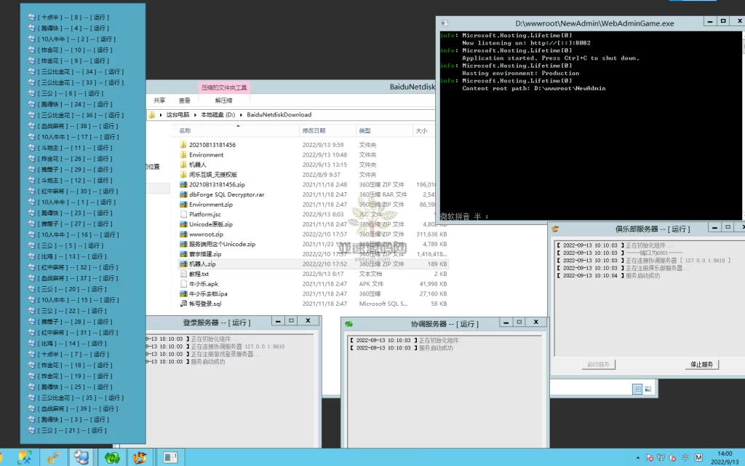Switch to details view in Explorer

pos(637,390)
